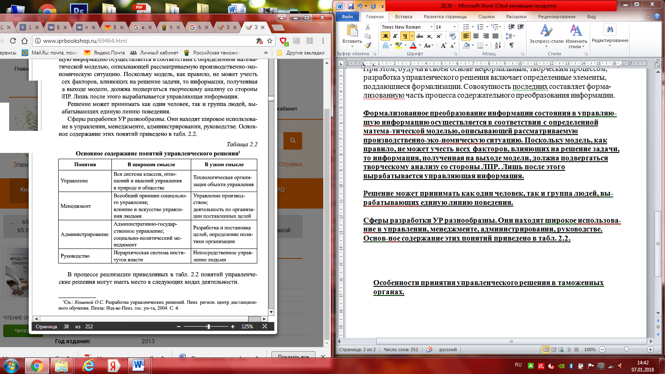Open the line spacing options
The height and width of the screenshot is (374, 665).
click(x=510, y=36)
